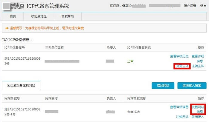Click the 变更主体 link
209x122 pixels.
pyautogui.click(x=182, y=66)
